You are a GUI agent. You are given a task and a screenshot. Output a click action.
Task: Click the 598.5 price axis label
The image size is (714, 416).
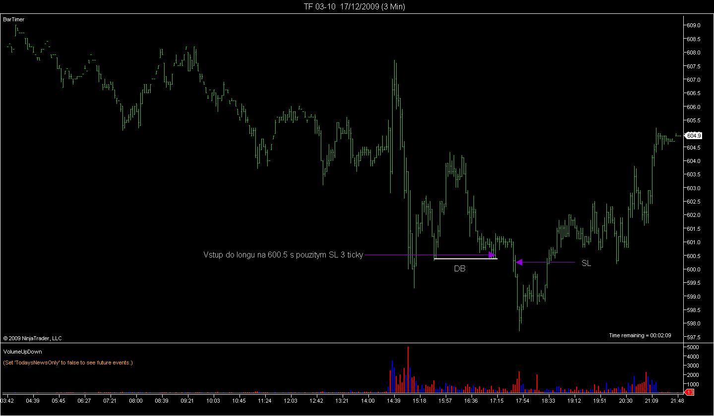pos(693,310)
